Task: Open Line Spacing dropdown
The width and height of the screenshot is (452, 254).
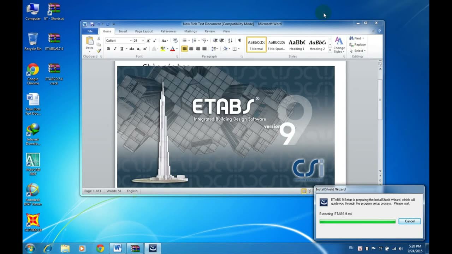Action: [214, 49]
